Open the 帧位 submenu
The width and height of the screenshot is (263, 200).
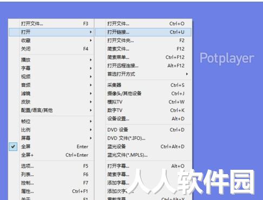point(51,121)
